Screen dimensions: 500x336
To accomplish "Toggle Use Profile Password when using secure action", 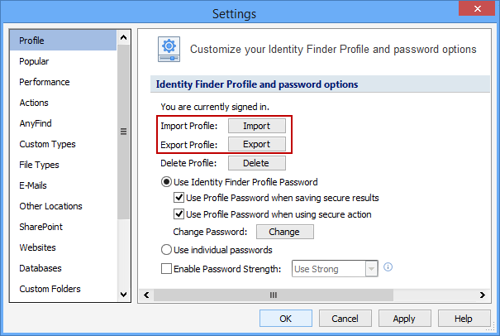I will (179, 214).
